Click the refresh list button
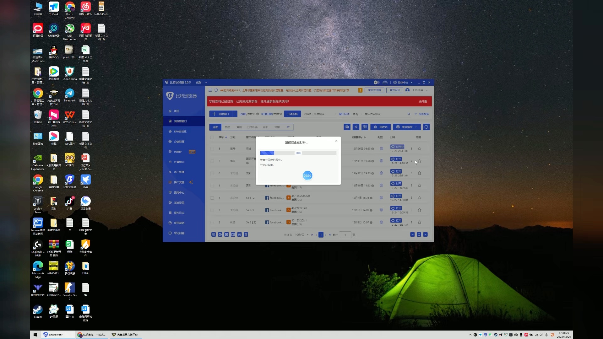The height and width of the screenshot is (339, 603). coord(426,127)
